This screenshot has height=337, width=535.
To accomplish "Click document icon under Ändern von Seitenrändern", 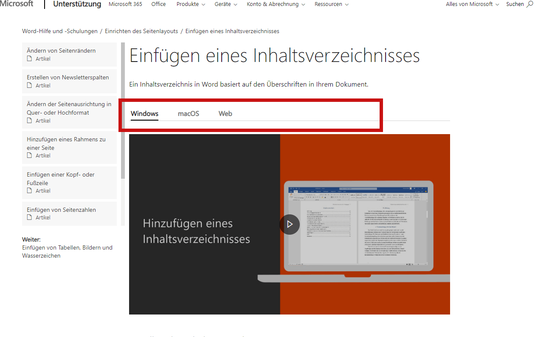I will tap(29, 59).
